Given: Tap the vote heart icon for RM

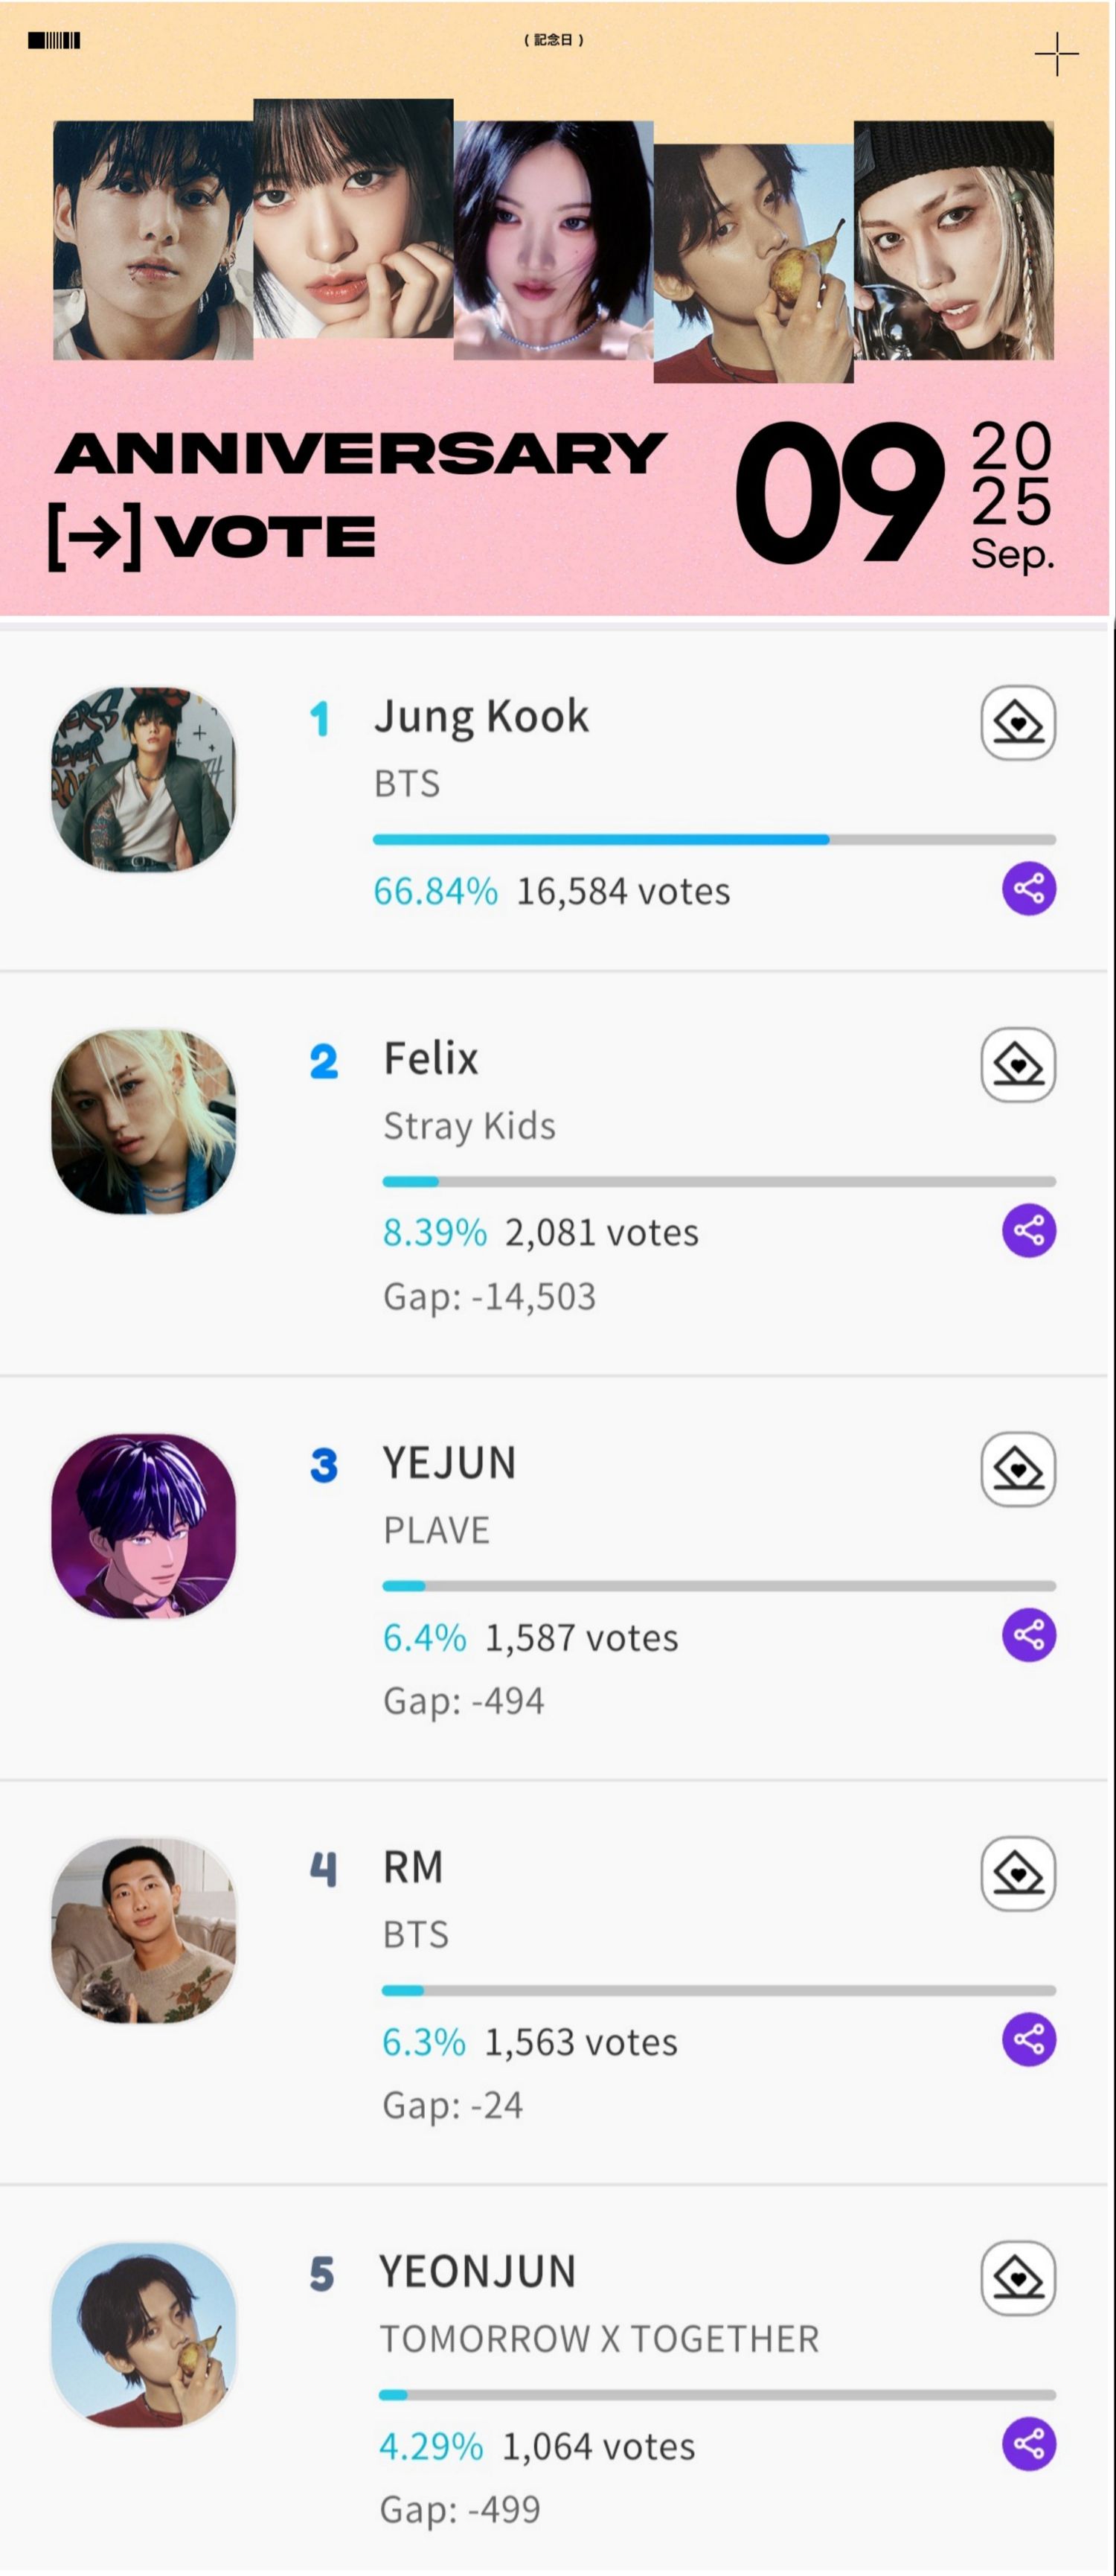Looking at the screenshot, I should (1018, 1873).
